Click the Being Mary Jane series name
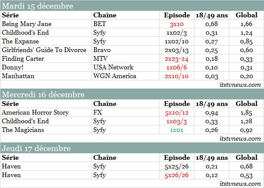Image resolution: width=264 pixels, height=188 pixels. 22,24
